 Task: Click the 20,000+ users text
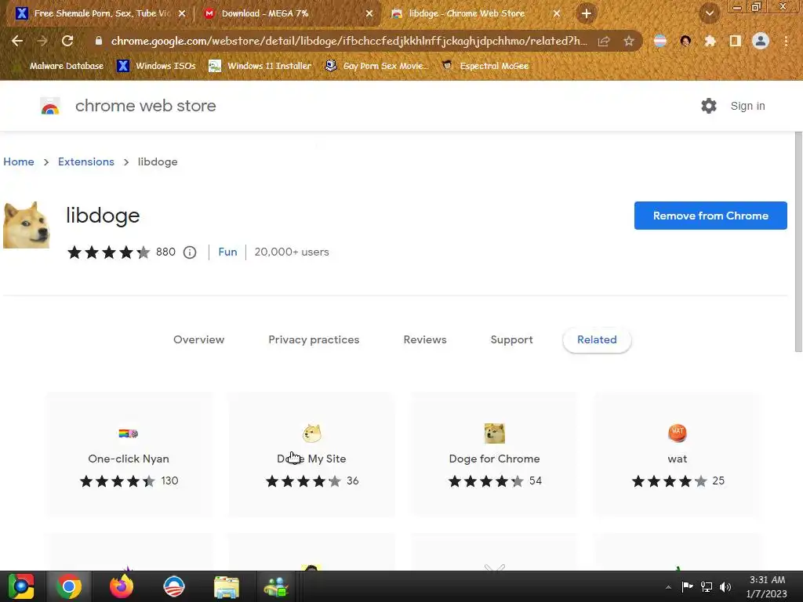(292, 252)
